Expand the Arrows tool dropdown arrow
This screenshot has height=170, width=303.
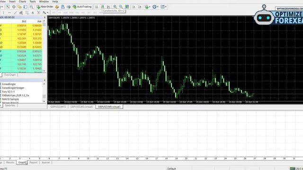[x=47, y=13]
